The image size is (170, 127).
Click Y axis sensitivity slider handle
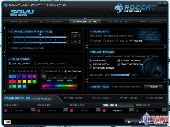[40, 44]
